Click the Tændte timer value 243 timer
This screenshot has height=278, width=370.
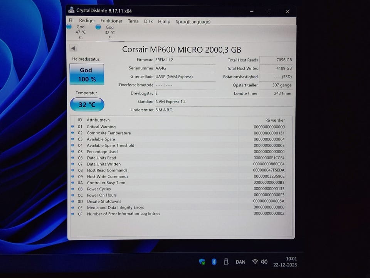point(276,93)
